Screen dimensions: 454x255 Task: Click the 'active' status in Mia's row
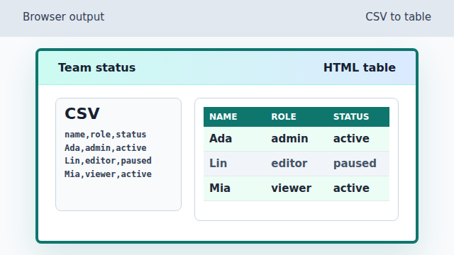358,188
